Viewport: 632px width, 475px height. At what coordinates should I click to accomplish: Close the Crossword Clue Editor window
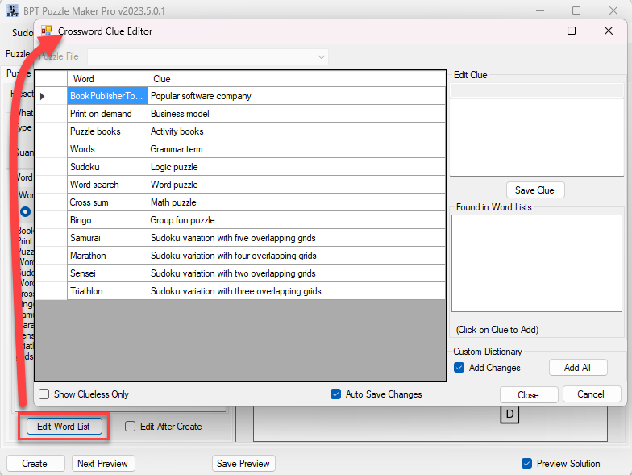[608, 31]
